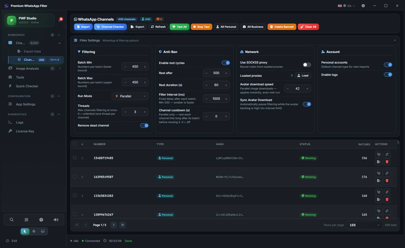Collapse the Filter Settings panel chevron
405x248 pixels.
pyautogui.click(x=395, y=40)
